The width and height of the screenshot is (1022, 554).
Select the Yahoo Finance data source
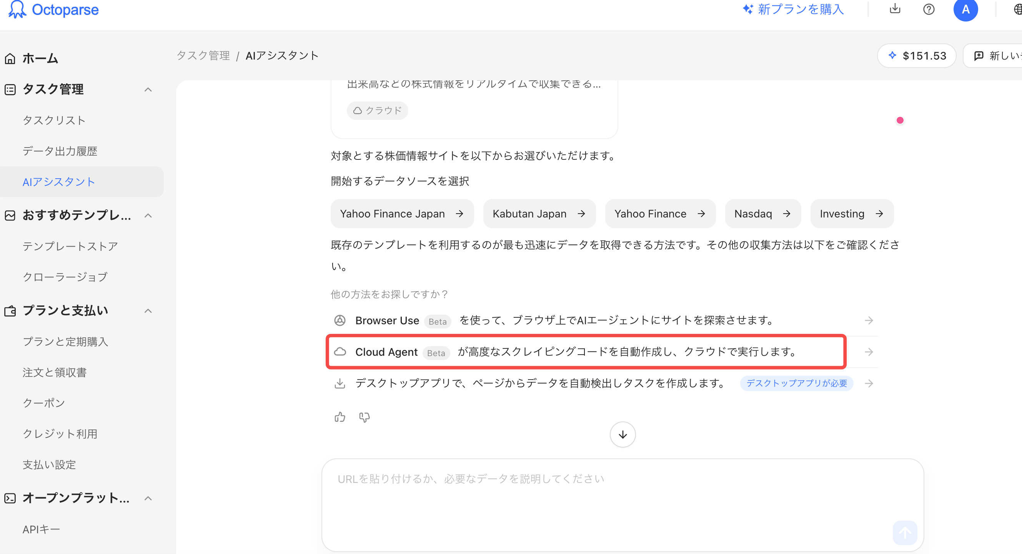click(x=660, y=214)
